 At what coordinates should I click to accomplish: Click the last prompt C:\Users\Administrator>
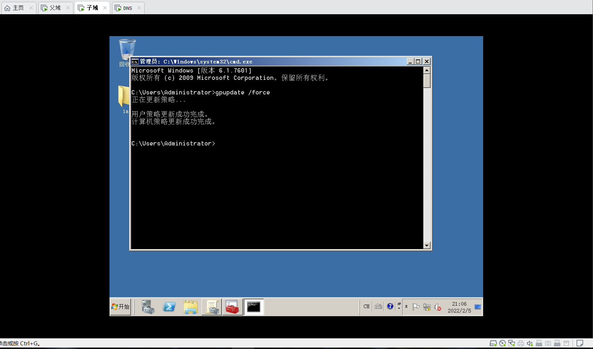click(x=173, y=143)
